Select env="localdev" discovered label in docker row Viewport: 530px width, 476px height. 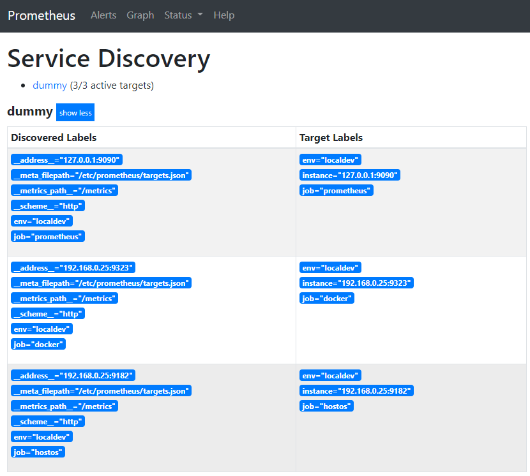click(x=42, y=329)
